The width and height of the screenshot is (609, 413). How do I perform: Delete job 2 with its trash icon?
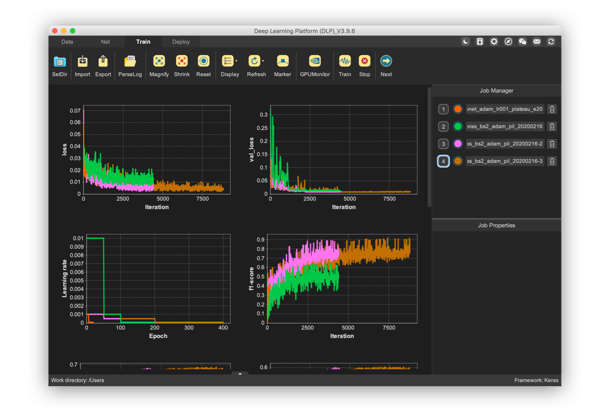click(552, 127)
